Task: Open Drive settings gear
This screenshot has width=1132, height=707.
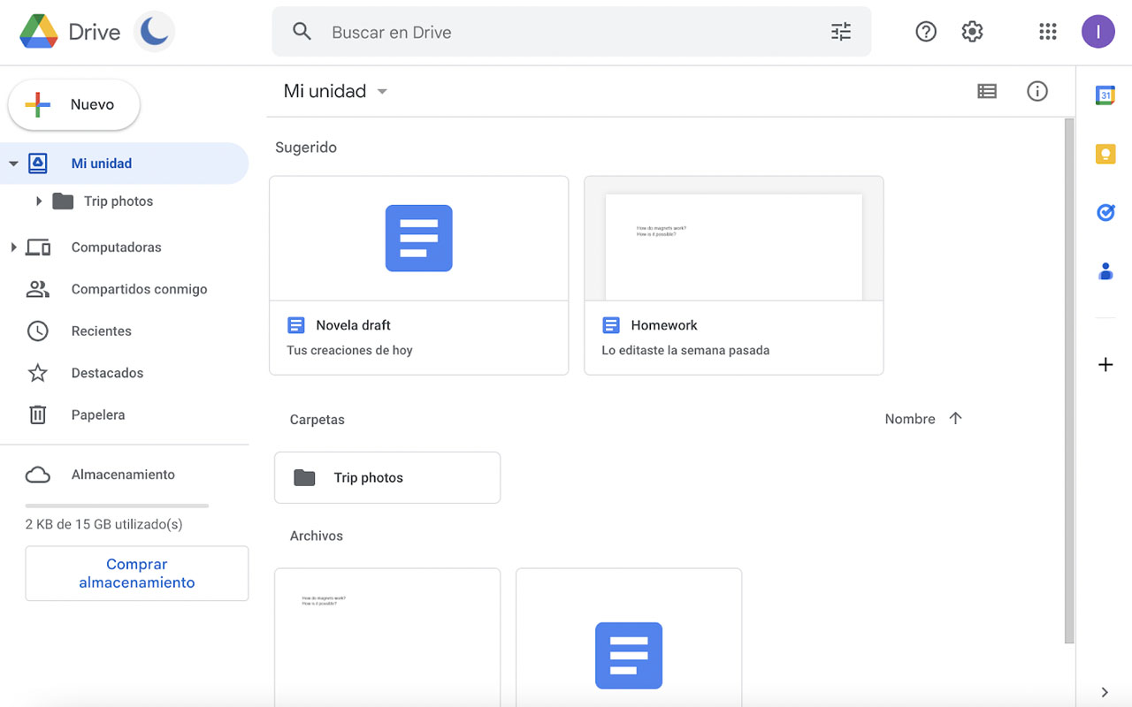Action: pos(972,31)
